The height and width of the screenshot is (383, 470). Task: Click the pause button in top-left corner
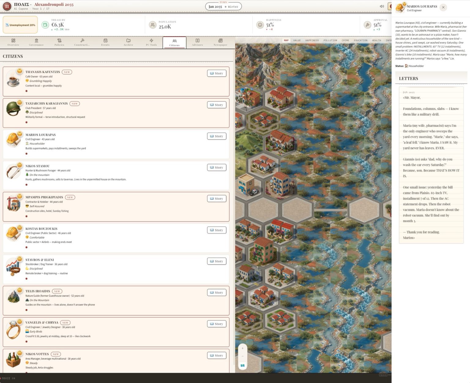(x=7, y=6)
